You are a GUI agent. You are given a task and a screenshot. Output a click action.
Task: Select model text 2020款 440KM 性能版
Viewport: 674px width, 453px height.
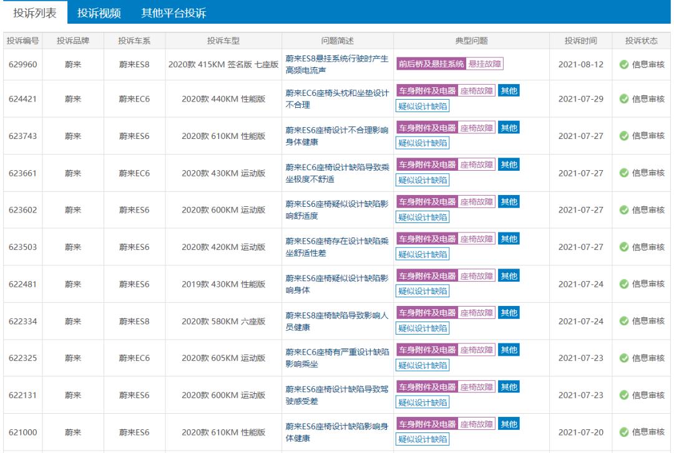point(223,98)
